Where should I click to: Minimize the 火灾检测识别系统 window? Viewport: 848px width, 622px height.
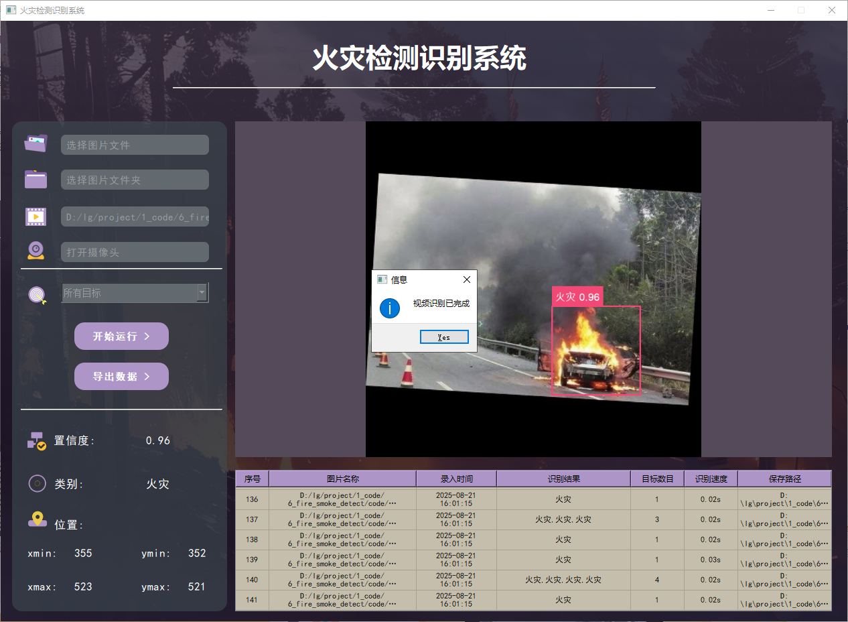click(x=770, y=10)
